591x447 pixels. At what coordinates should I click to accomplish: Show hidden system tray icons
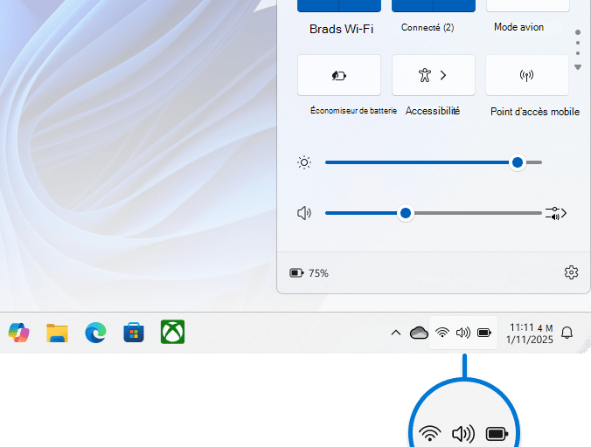pos(396,333)
